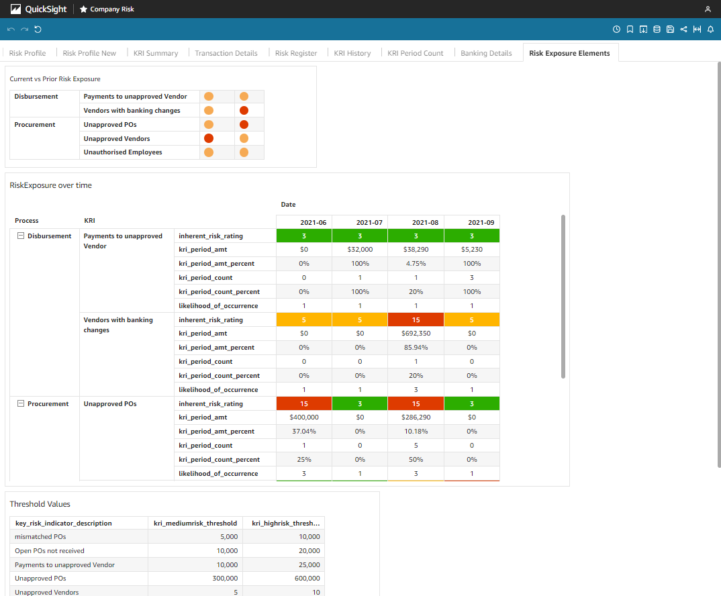Click the undo arrow in the toolbar
The width and height of the screenshot is (721, 596).
pos(11,30)
